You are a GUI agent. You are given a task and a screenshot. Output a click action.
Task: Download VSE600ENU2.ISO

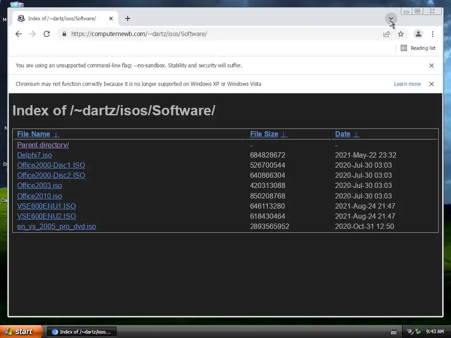(x=46, y=216)
